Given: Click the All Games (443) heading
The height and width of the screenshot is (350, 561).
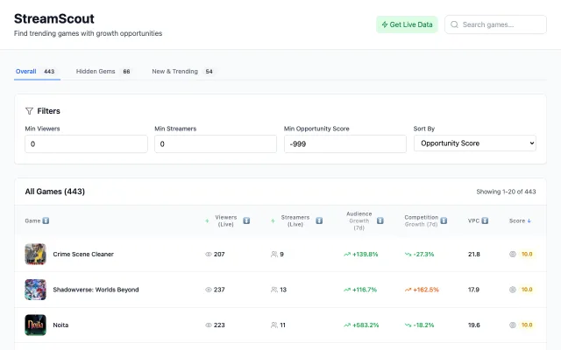Looking at the screenshot, I should tap(54, 192).
